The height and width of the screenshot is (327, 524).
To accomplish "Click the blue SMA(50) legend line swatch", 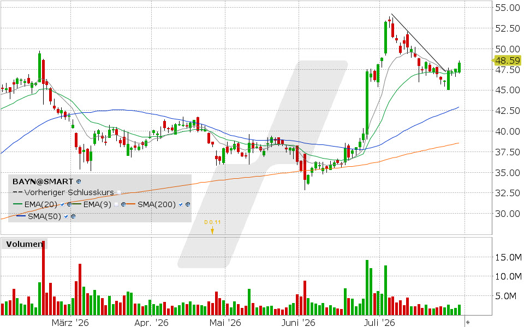I will pyautogui.click(x=21, y=216).
